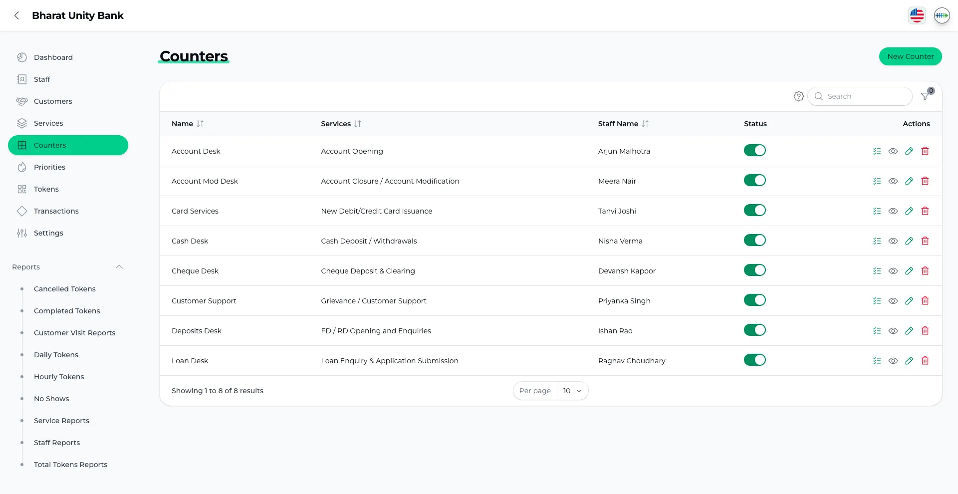The height and width of the screenshot is (494, 958).
Task: Click the back arrow in the header
Action: tap(17, 15)
